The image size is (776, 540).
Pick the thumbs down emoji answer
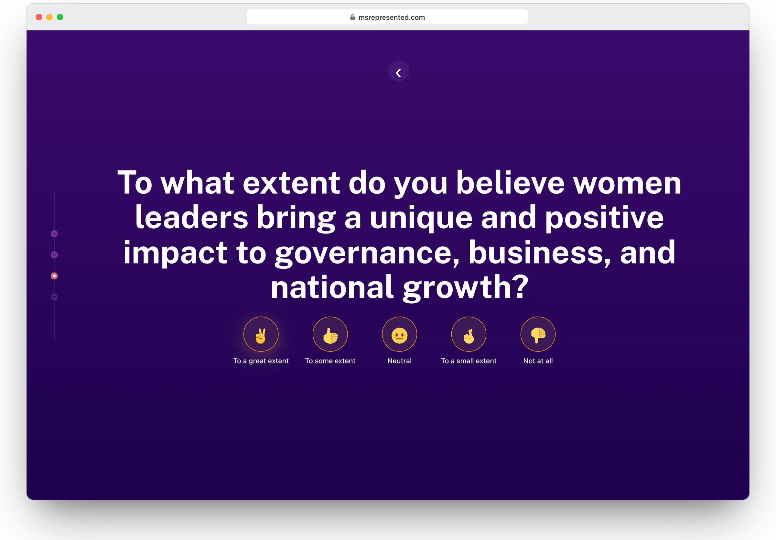click(x=538, y=334)
